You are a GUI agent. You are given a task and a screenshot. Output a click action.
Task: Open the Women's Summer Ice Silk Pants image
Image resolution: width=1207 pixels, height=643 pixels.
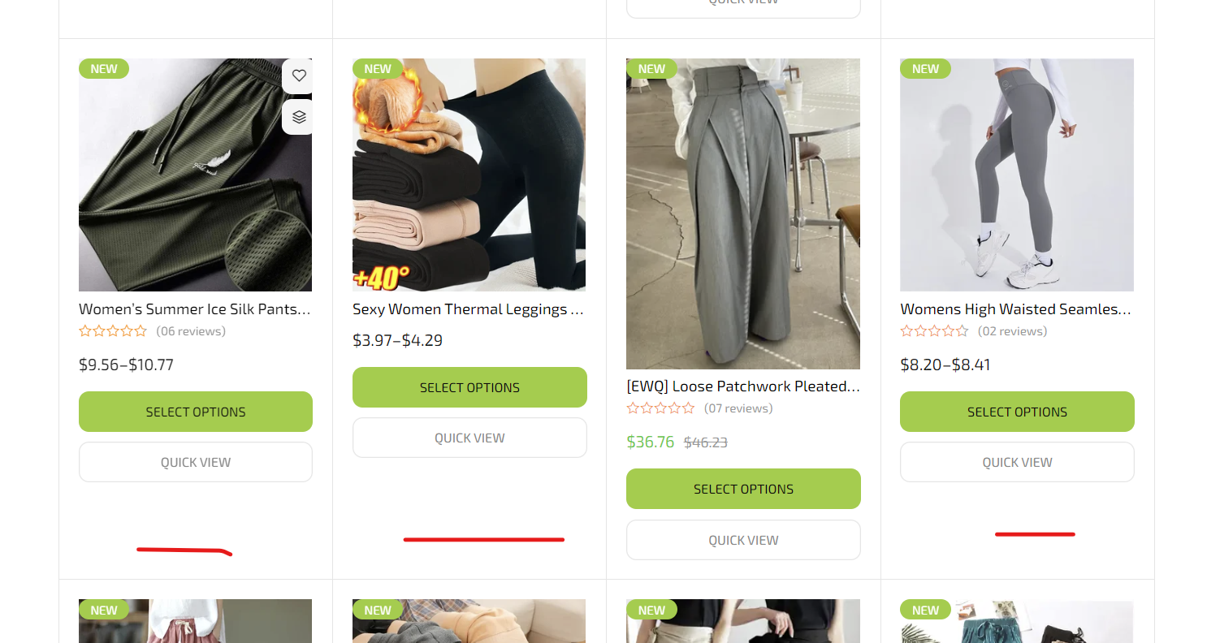point(195,175)
